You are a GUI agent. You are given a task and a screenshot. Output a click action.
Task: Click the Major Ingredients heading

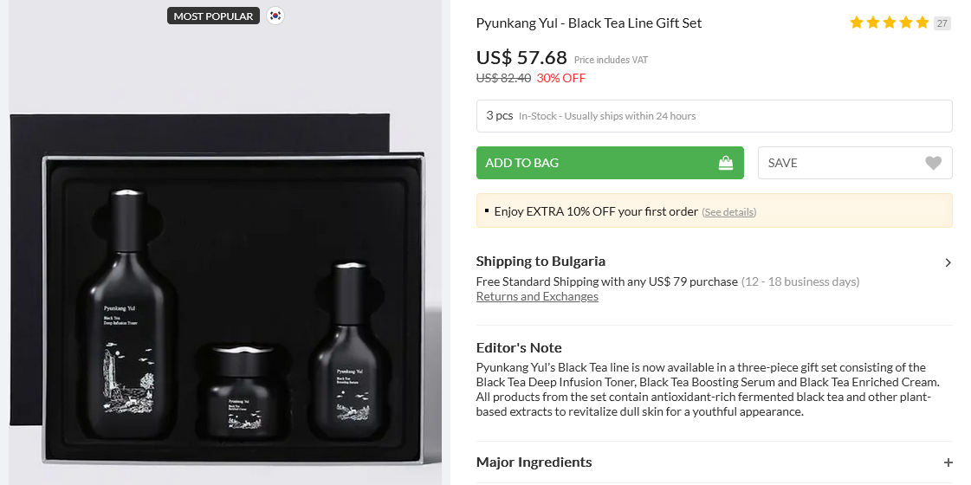click(534, 462)
